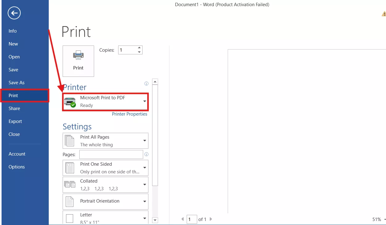Click the Print One Sided page icon
This screenshot has width=386, height=225.
tap(69, 168)
